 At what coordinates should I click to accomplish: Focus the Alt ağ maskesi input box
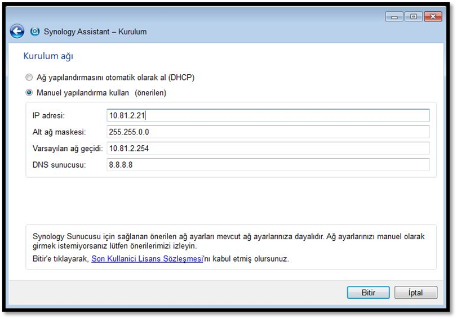coord(268,132)
